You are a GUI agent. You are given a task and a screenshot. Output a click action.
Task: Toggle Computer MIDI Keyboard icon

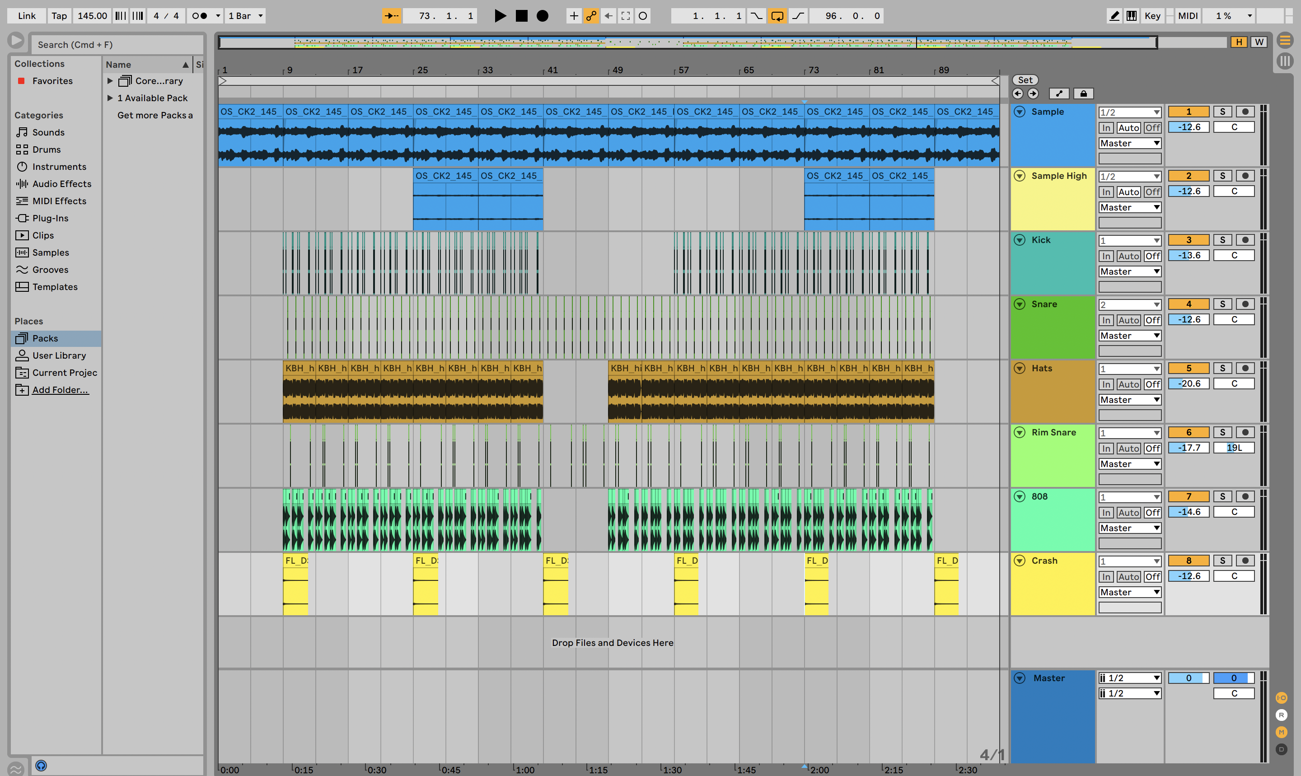click(x=1132, y=16)
